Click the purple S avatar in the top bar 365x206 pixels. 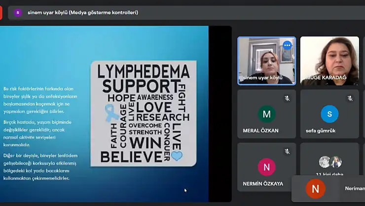coord(18,12)
